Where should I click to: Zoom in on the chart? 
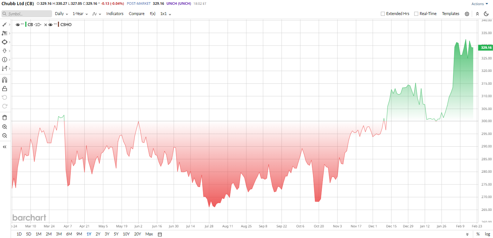click(4, 127)
